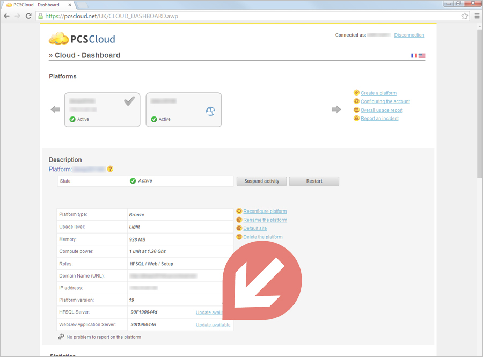Click No problem to report on the platform

104,337
